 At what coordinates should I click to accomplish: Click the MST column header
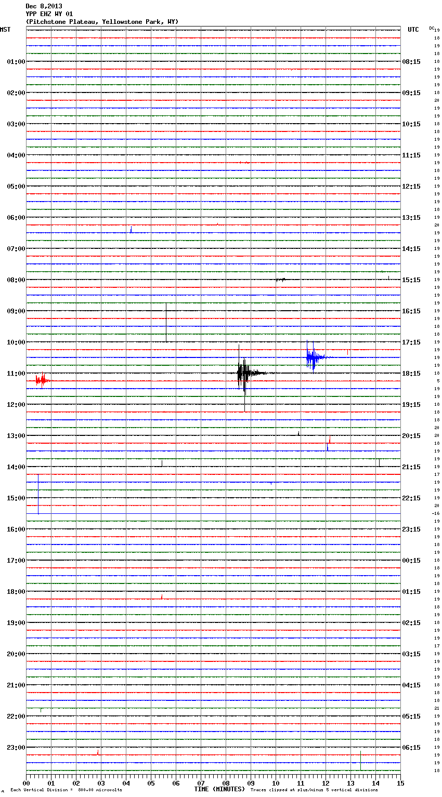[5, 30]
